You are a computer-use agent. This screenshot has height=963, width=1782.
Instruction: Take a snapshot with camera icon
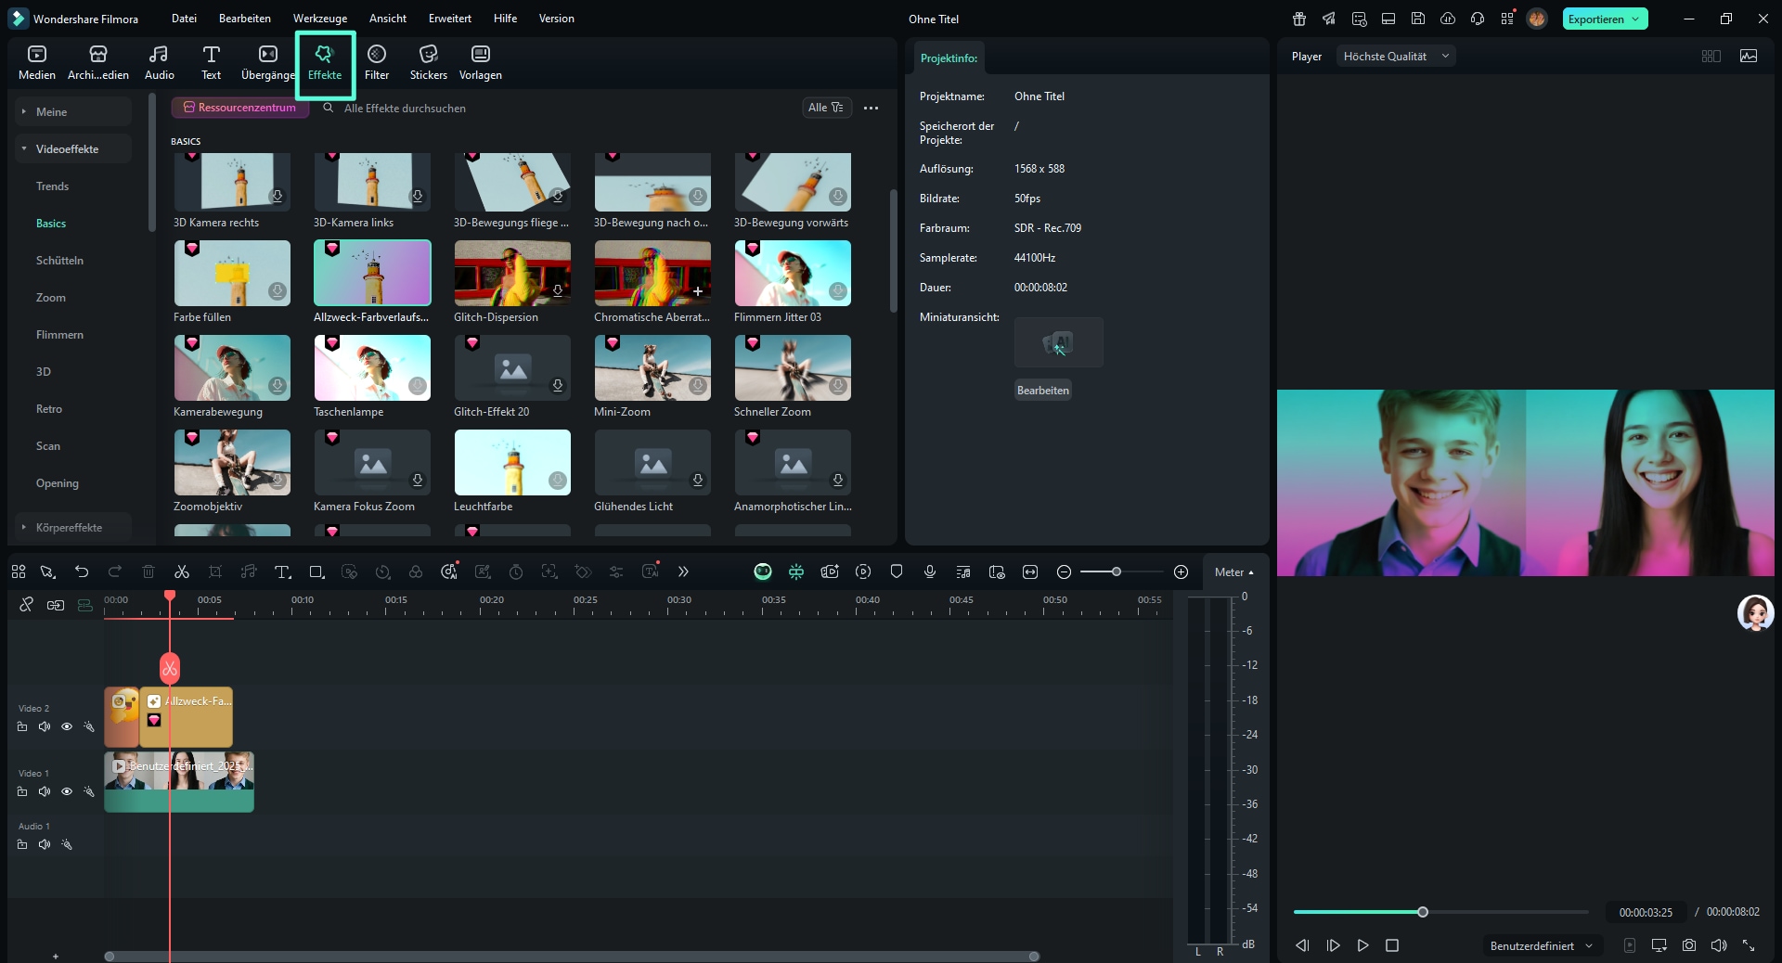pyautogui.click(x=1689, y=945)
